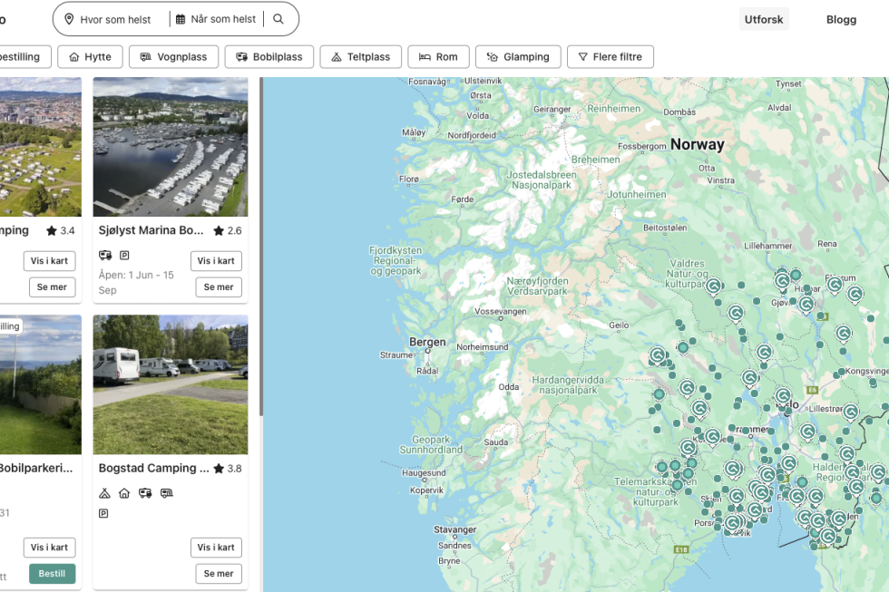
Task: Open the Flere filtre options
Action: pyautogui.click(x=610, y=56)
